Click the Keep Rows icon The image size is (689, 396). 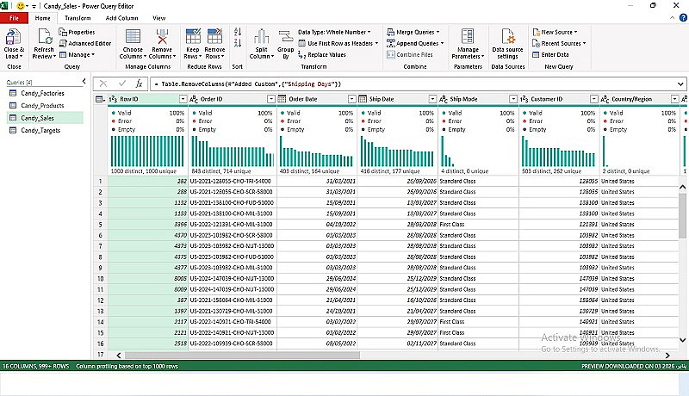[195, 36]
